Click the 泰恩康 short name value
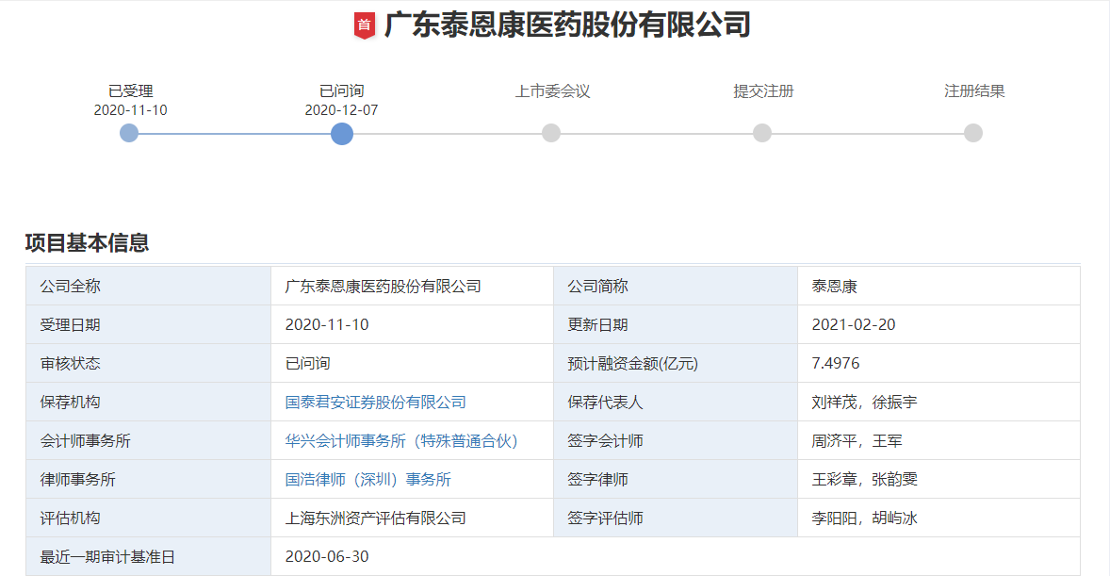Viewport: 1110px width, 576px height. pyautogui.click(x=835, y=287)
